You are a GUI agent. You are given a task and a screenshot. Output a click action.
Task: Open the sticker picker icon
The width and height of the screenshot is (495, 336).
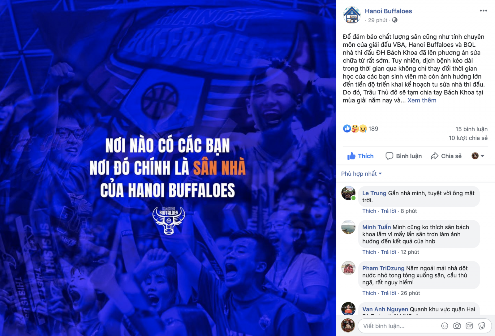pyautogui.click(x=482, y=326)
